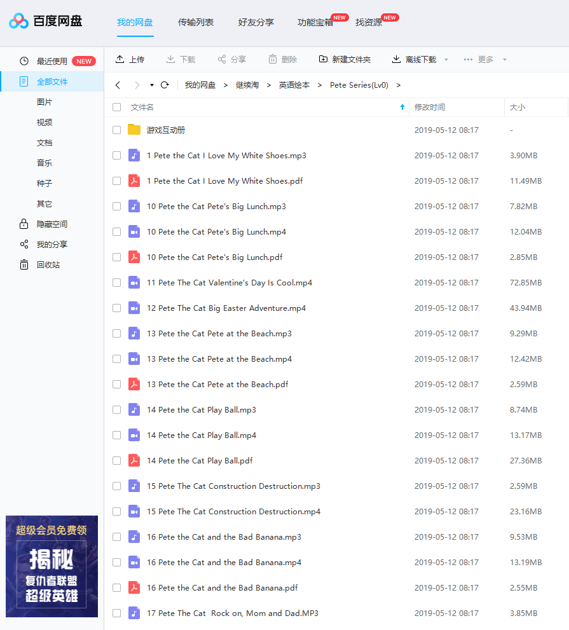This screenshot has height=630, width=569.
Task: Switch to the 传输列表 tab
Action: [x=196, y=22]
